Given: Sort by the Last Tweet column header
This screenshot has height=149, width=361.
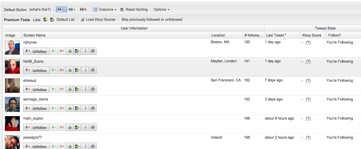Looking at the screenshot, I should tap(276, 35).
